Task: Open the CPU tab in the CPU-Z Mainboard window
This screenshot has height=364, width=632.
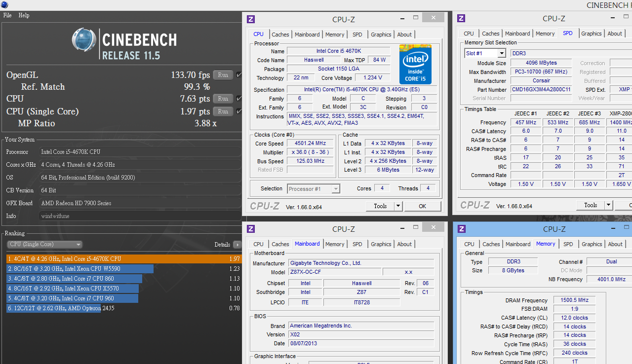Action: pyautogui.click(x=258, y=244)
